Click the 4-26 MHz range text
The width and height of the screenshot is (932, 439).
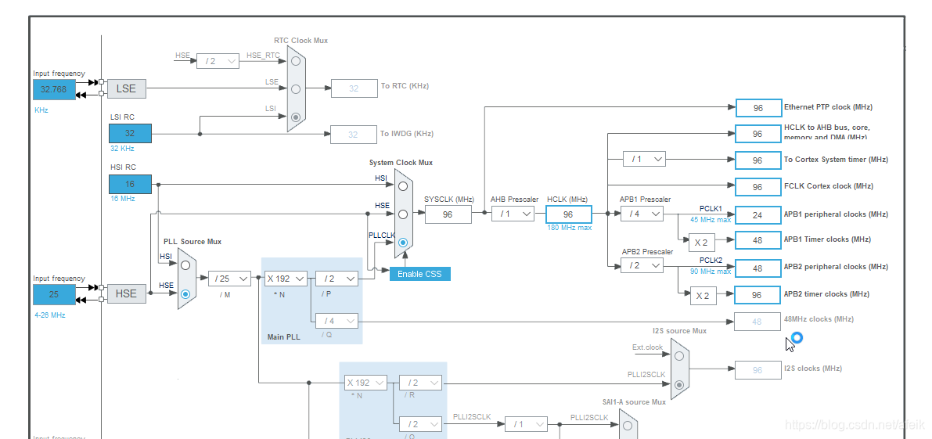(x=50, y=315)
